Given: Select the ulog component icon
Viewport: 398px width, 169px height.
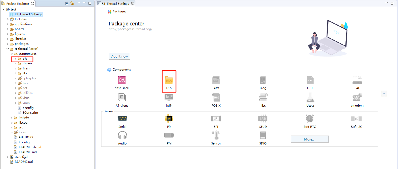Looking at the screenshot, I should (263, 80).
